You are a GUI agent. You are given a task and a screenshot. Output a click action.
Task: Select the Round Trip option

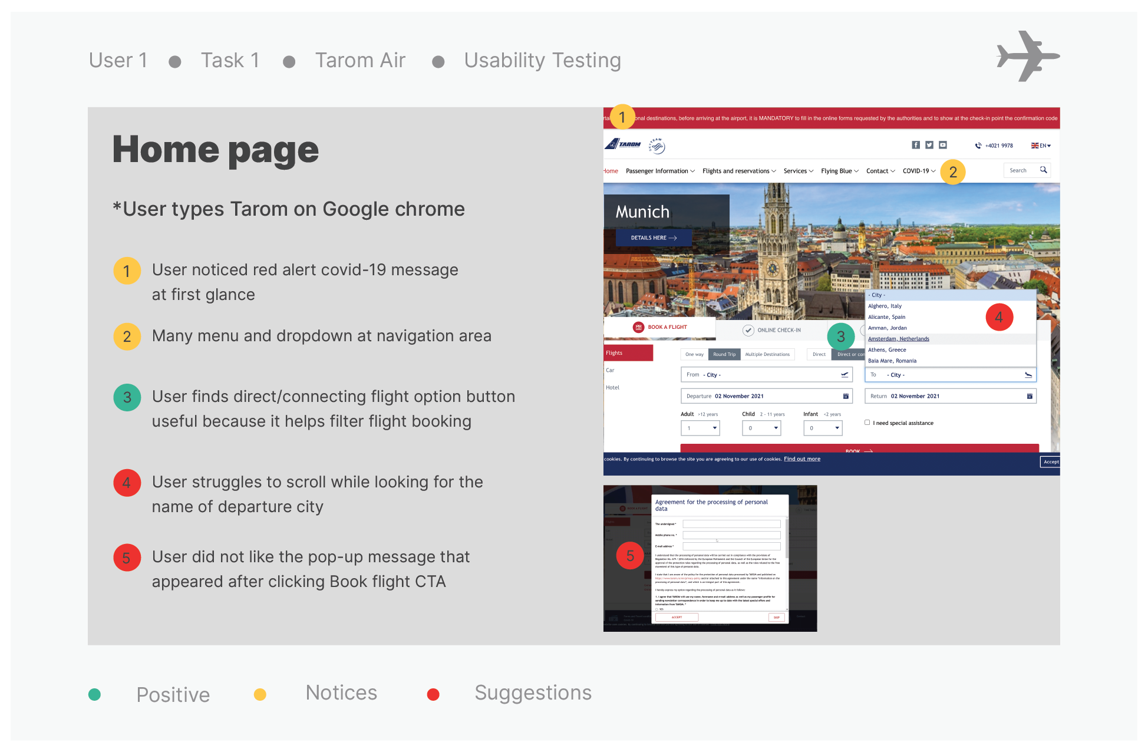[x=724, y=354]
